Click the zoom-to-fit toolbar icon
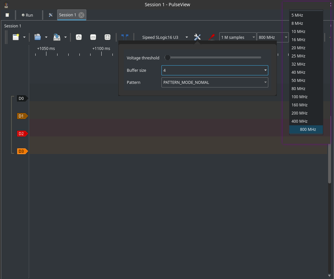This screenshot has height=279, width=334. pyautogui.click(x=108, y=37)
